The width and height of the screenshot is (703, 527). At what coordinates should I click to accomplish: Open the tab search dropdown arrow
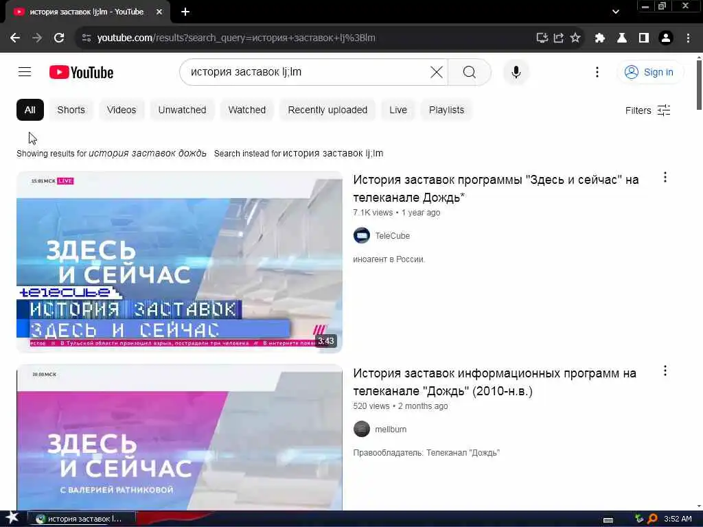point(616,12)
